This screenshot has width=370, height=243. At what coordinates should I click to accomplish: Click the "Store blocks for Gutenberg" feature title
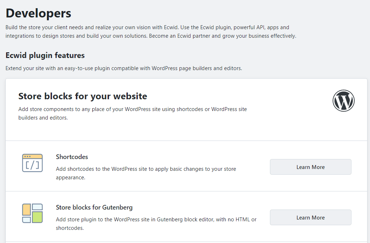[94, 207]
